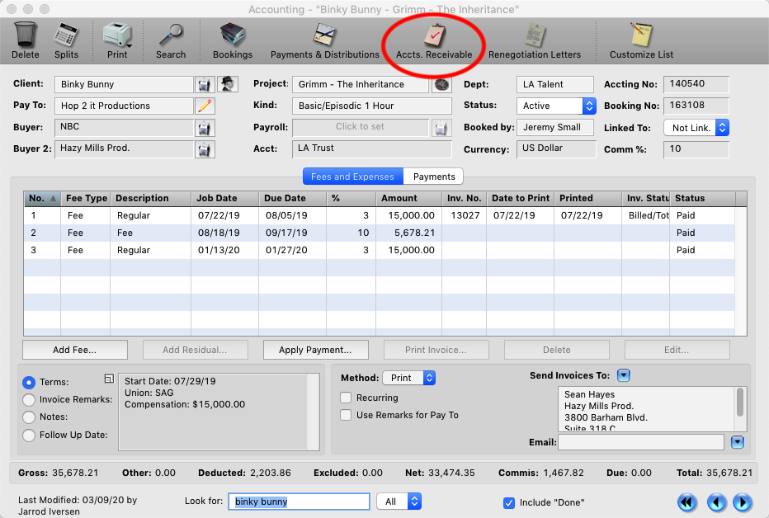Viewport: 769px width, 518px height.
Task: Switch to the Payments tab
Action: (434, 177)
